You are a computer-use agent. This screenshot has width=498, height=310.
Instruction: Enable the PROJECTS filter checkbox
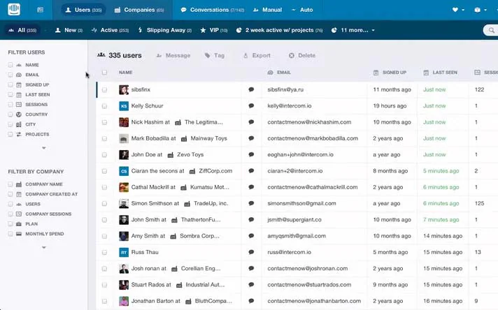10,134
